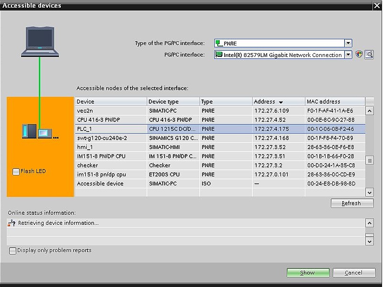Click the retrieving device information status icon
This screenshot has height=287, width=383.
(11, 223)
